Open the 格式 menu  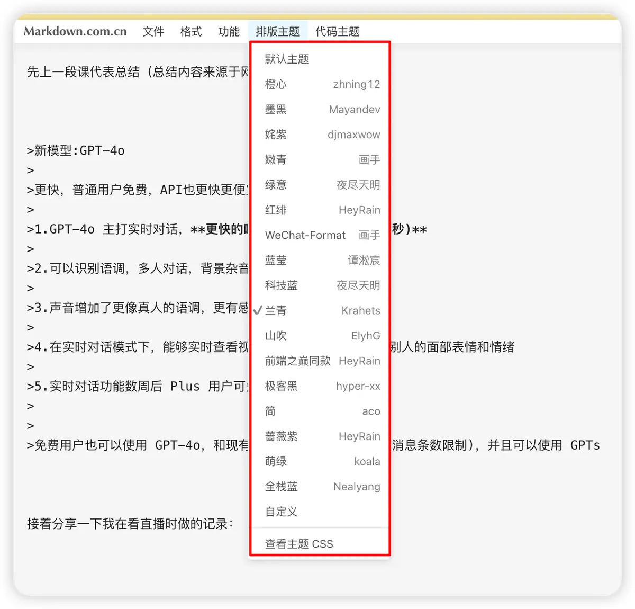point(191,32)
